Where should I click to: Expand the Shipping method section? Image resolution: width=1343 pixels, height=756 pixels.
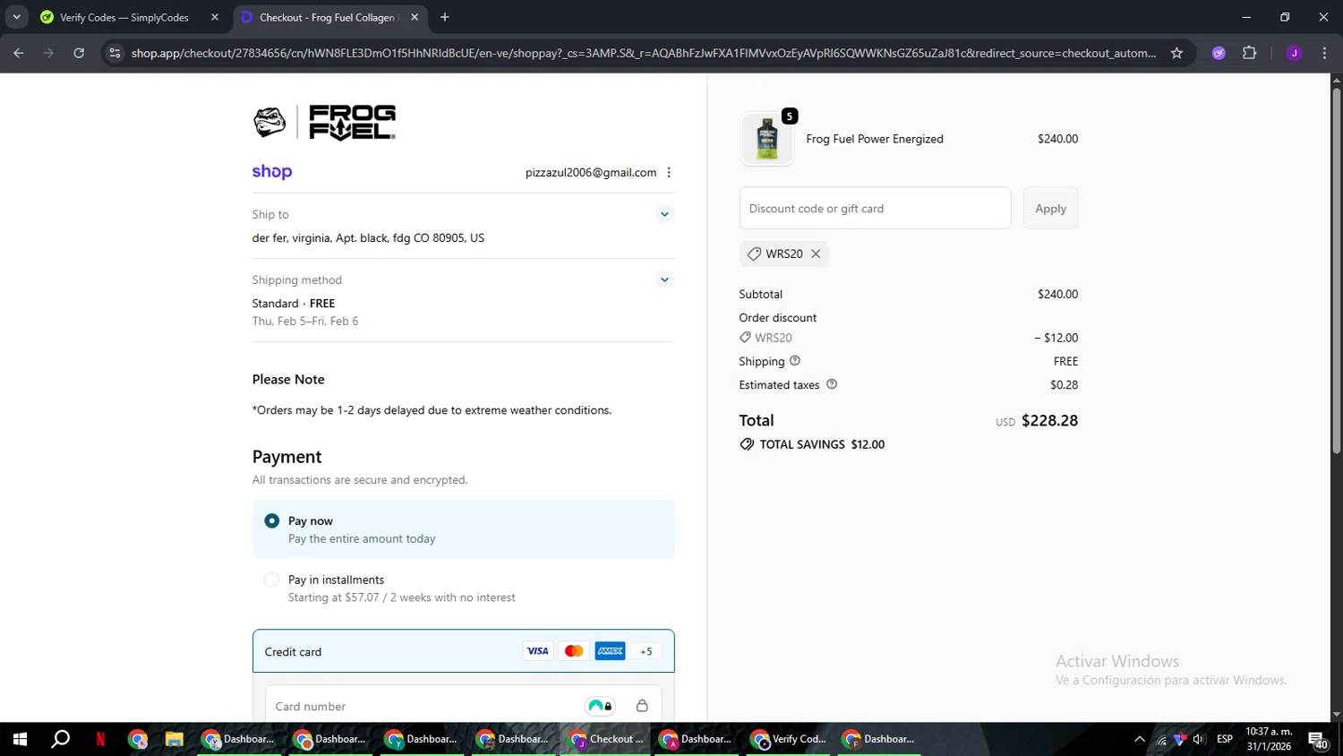click(664, 279)
